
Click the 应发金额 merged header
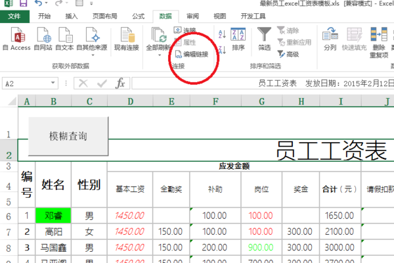(x=234, y=166)
